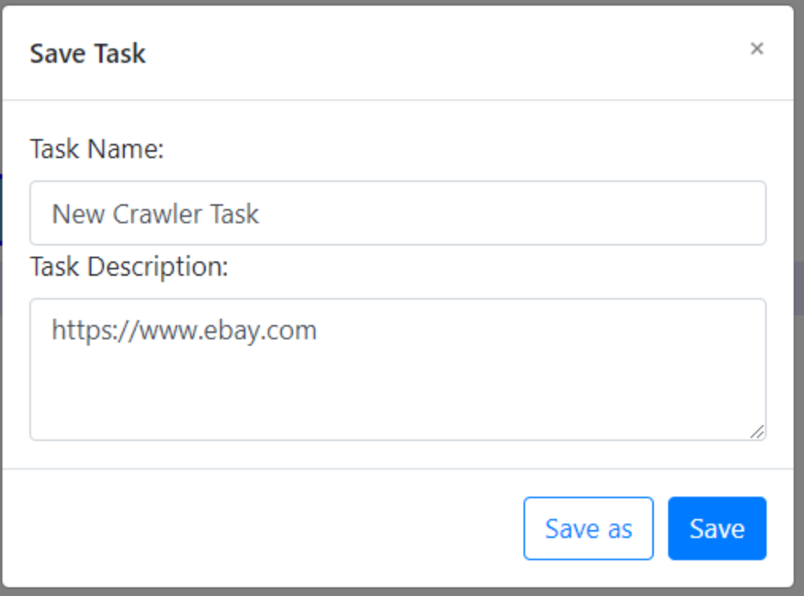Click the "Task Description:" label
The width and height of the screenshot is (804, 596).
[x=129, y=267]
